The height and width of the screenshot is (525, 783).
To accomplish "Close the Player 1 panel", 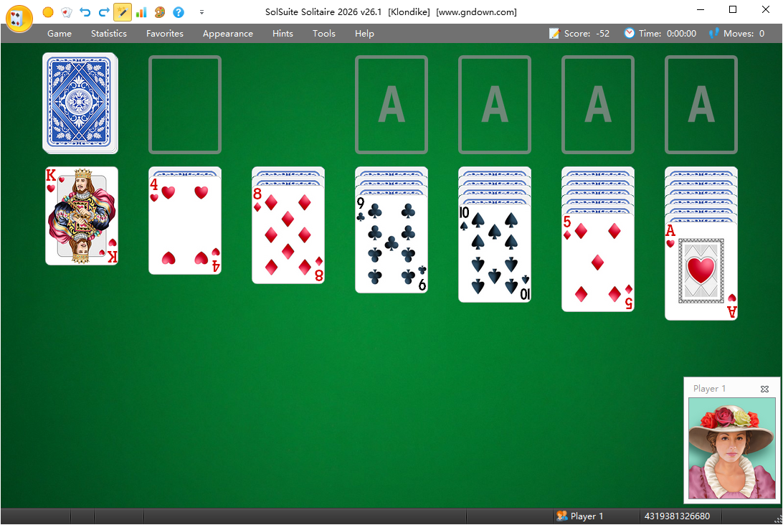I will coord(764,389).
